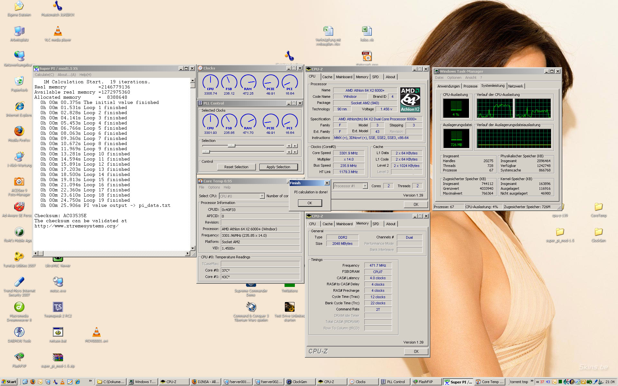Expand hidden system tray icons arrow
618x386 pixels.
537,382
